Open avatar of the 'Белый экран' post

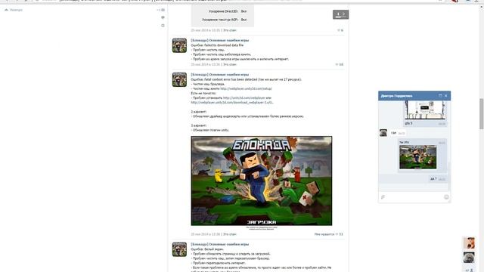(179, 249)
